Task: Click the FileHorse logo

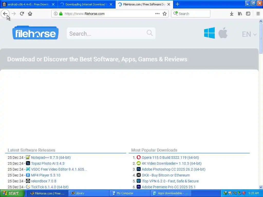Action: pos(35,33)
